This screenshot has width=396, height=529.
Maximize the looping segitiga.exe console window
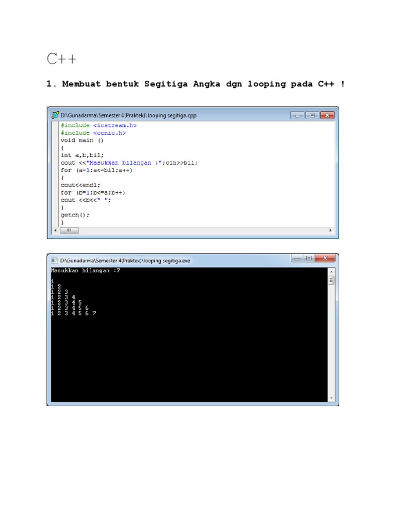pyautogui.click(x=309, y=258)
